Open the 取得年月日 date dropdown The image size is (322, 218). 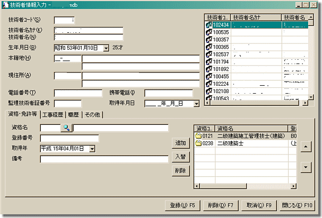196,103
